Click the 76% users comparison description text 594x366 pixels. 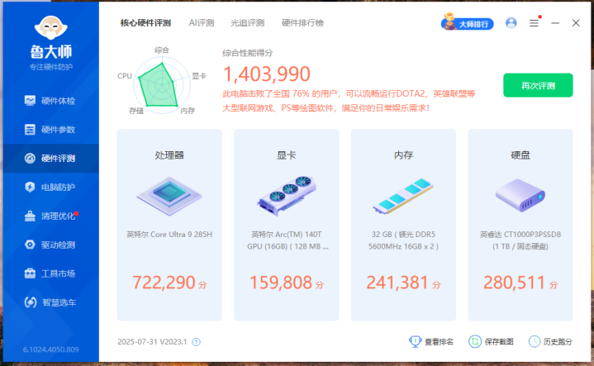tap(349, 101)
